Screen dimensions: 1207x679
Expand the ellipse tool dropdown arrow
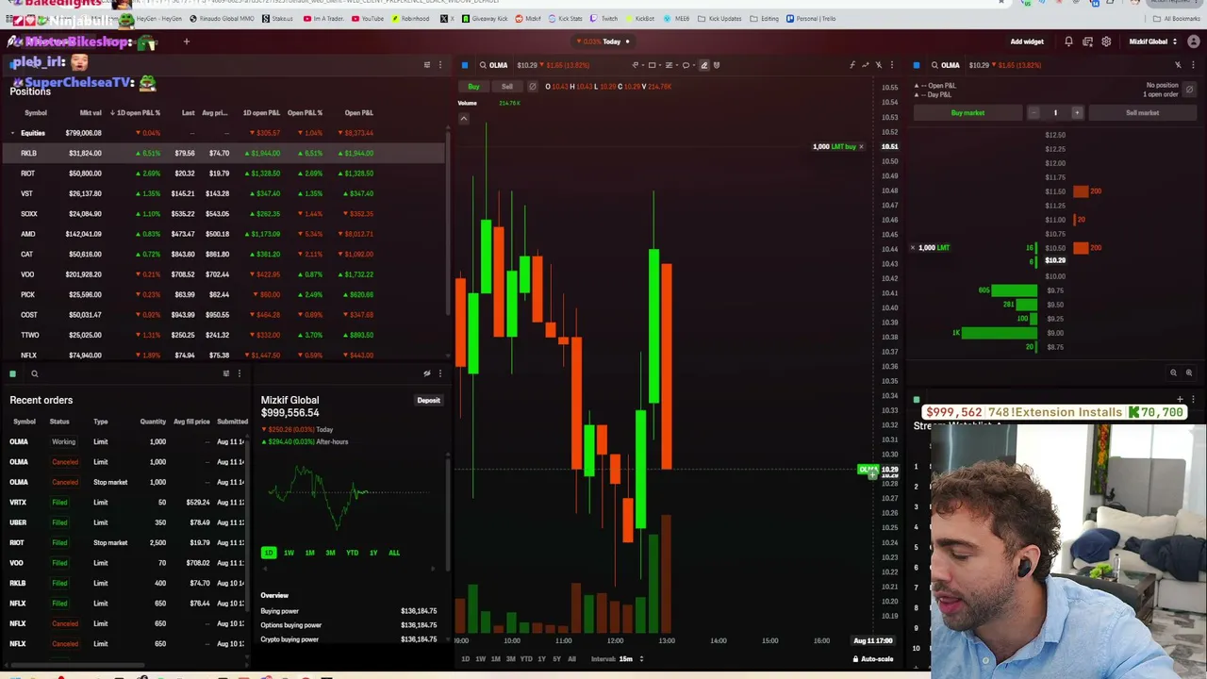click(x=693, y=65)
